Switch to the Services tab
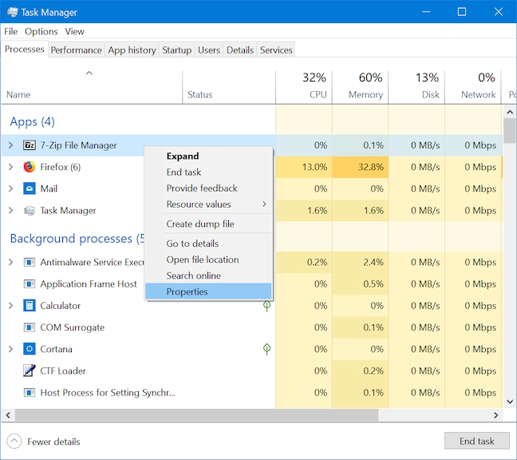Viewport: 517px width, 460px height. click(x=276, y=50)
